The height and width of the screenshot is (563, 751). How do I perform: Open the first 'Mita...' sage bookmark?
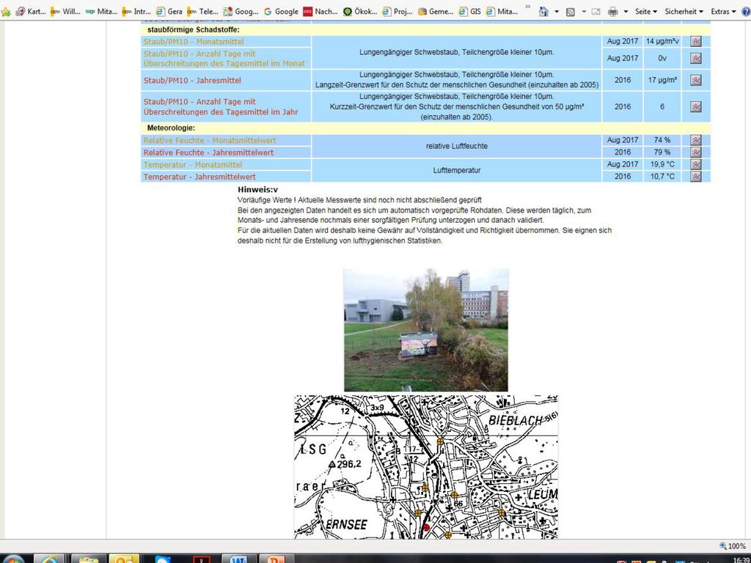coord(101,12)
